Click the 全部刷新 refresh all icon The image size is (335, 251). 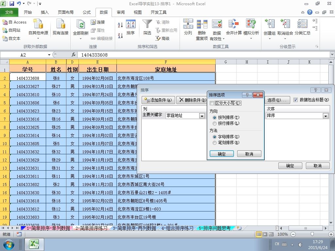(x=81, y=24)
